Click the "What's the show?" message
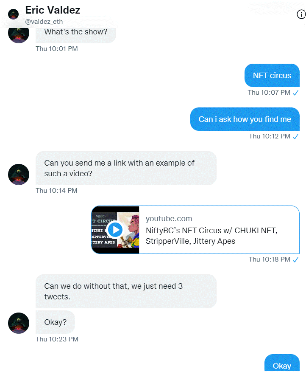The height and width of the screenshot is (372, 306). point(76,33)
